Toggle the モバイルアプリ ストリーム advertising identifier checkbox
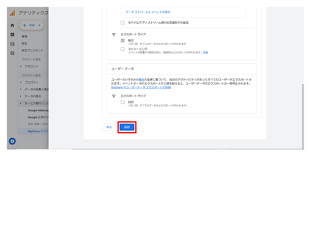 pyautogui.click(x=123, y=22)
